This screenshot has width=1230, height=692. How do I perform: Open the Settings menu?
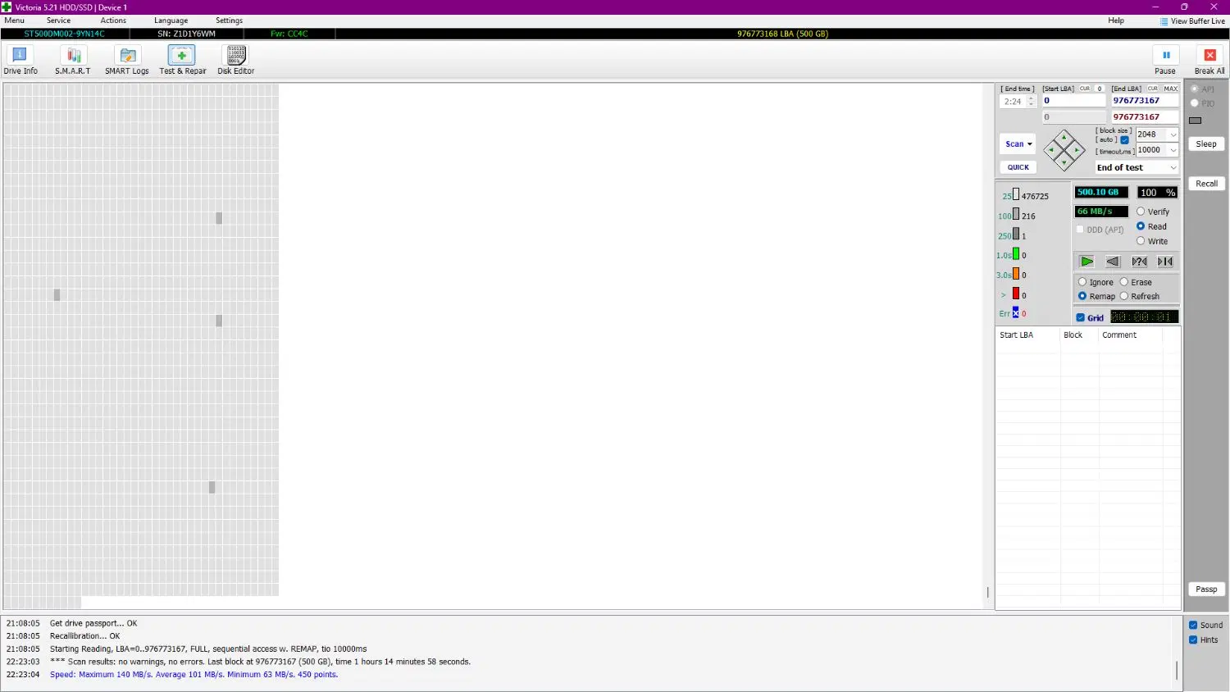[x=229, y=20]
